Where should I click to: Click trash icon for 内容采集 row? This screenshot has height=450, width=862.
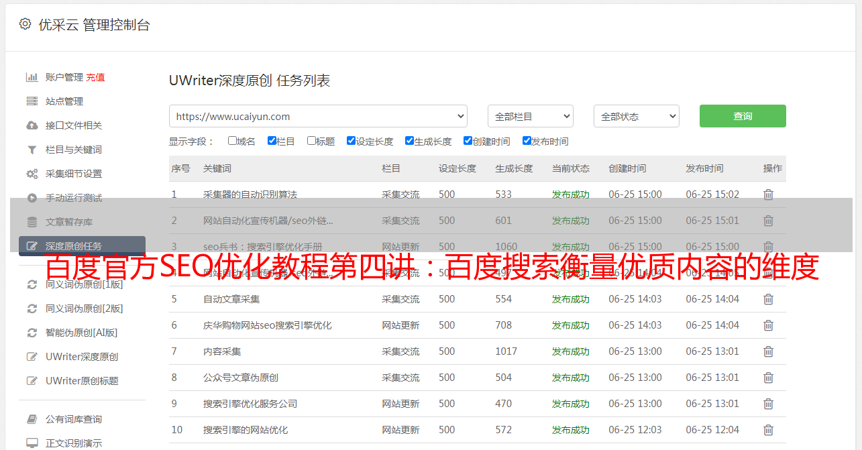[x=768, y=351]
